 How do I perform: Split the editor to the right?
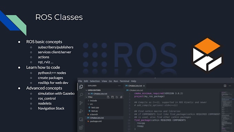(x=225, y=86)
